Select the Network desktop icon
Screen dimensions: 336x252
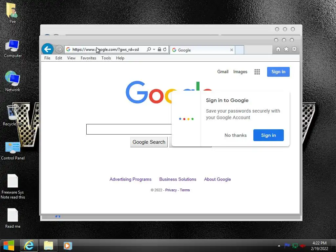pos(13,81)
